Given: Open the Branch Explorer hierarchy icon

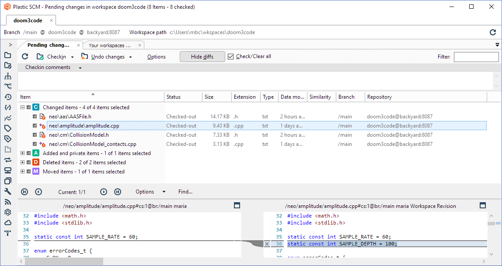Looking at the screenshot, I should [x=8, y=76].
